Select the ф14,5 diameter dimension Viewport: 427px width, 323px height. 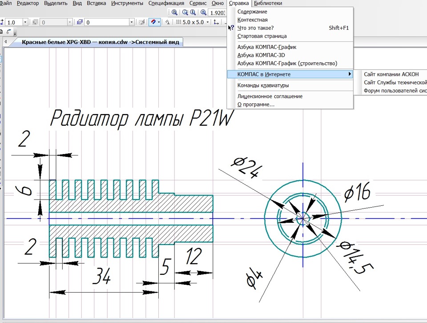pyautogui.click(x=355, y=258)
